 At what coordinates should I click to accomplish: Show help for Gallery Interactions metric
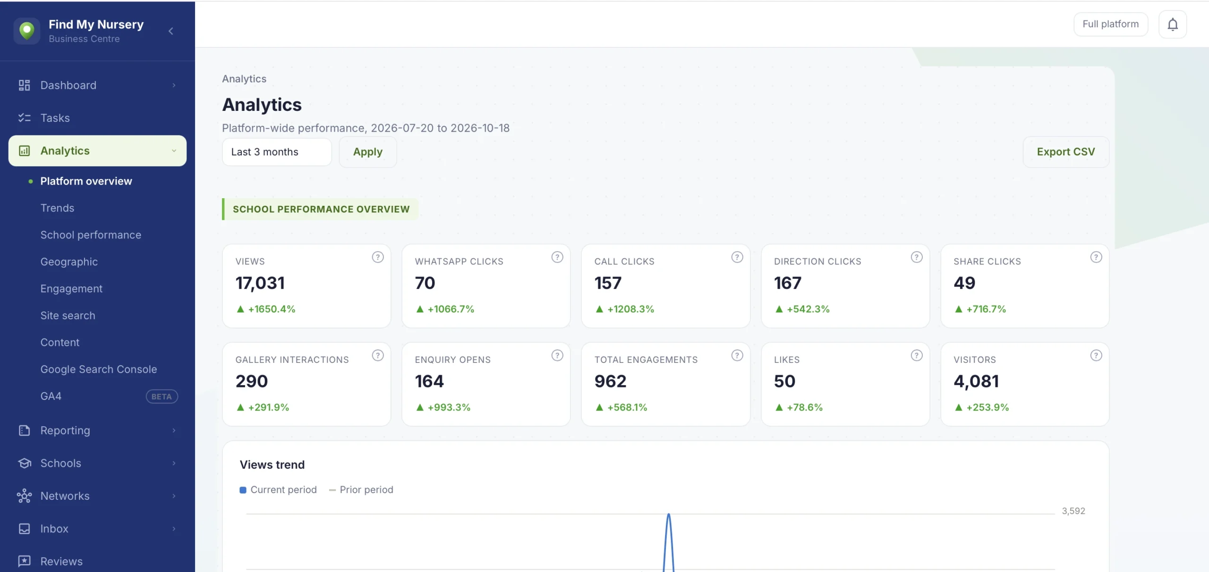tap(378, 355)
